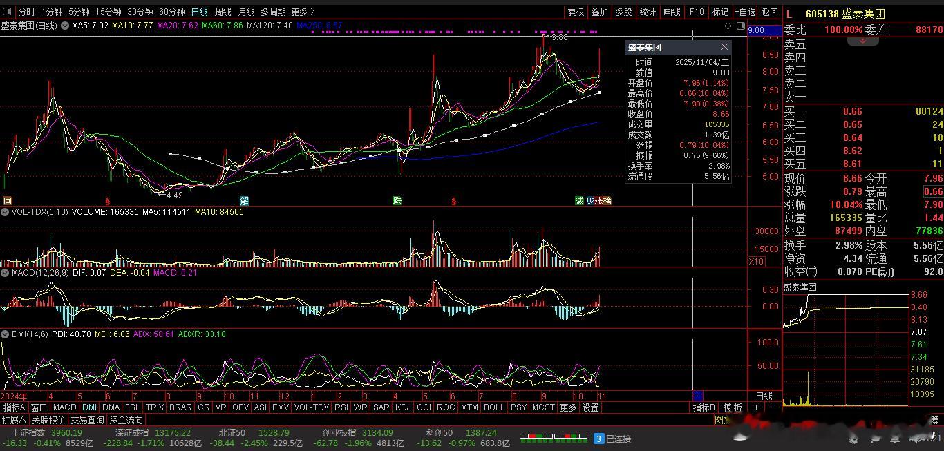Select the 5分钟 period
The image size is (944, 451).
coord(79,12)
